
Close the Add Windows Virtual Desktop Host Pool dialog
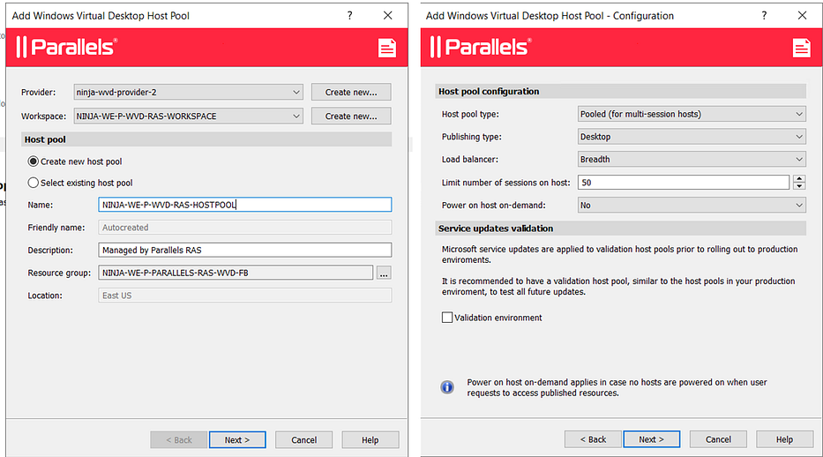(x=387, y=15)
